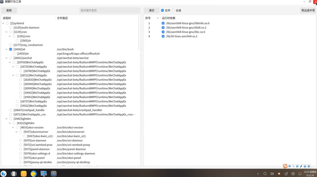Collapse the [18709]WeChatAppEx node
This screenshot has height=177, width=317.
(x=10, y=62)
